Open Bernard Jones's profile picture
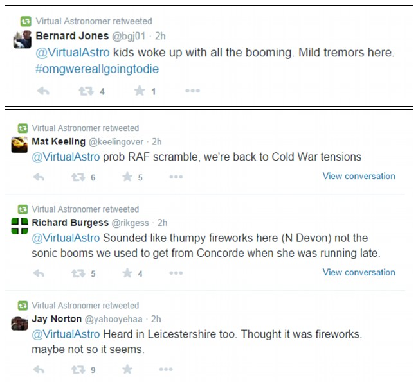418x382 pixels. 23,39
